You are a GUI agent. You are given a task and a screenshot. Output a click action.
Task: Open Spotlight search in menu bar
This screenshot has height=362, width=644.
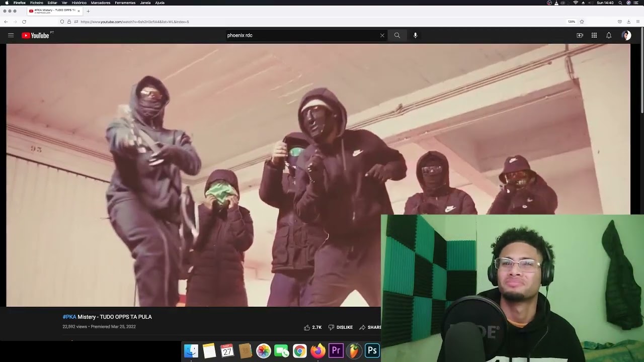pos(620,3)
